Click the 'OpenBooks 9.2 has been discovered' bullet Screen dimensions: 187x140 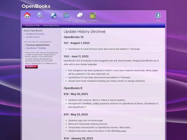click(99, 77)
